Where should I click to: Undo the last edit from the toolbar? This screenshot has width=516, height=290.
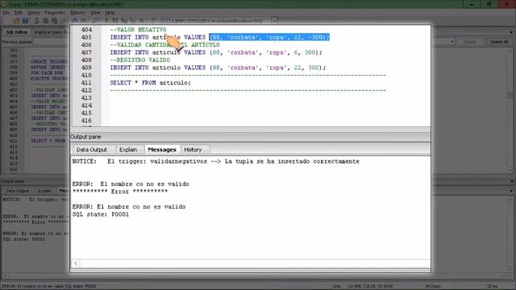(74, 21)
